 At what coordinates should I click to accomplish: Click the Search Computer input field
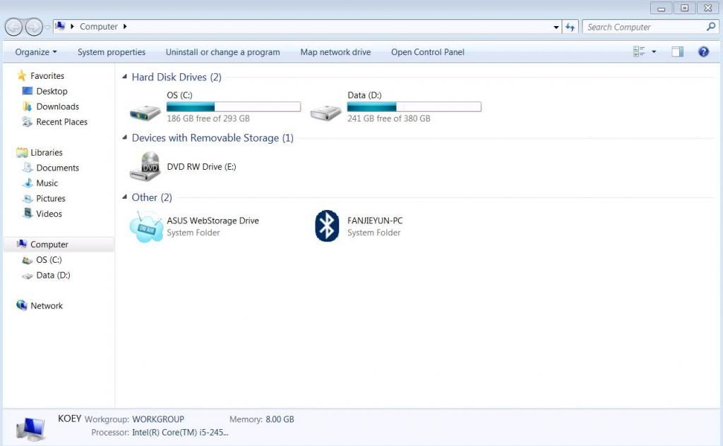pyautogui.click(x=643, y=27)
